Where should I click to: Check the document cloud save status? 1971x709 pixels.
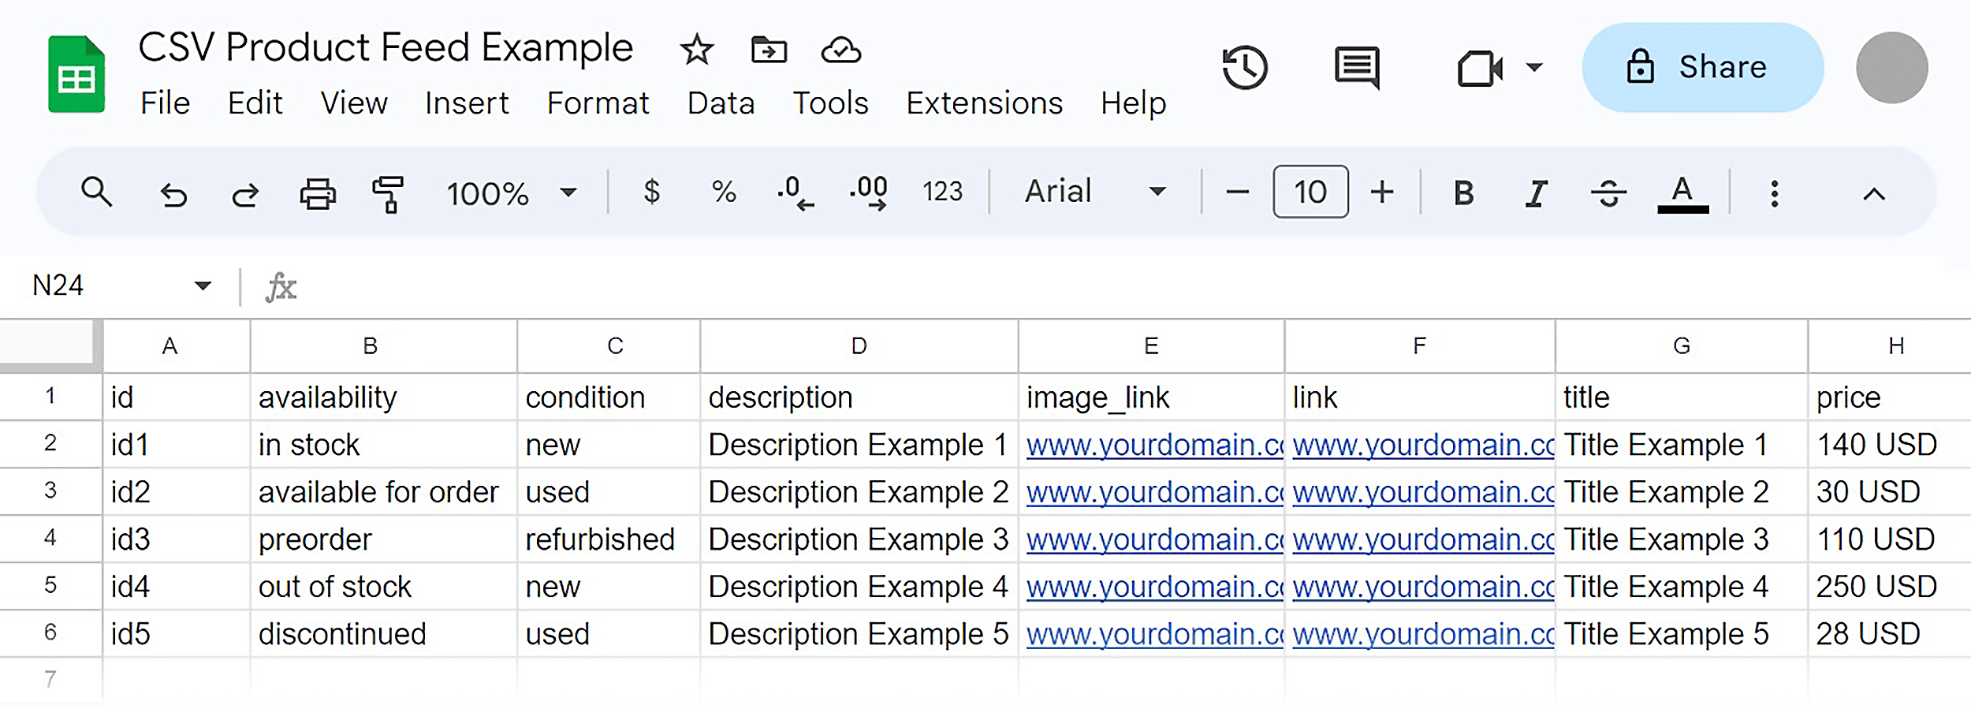pyautogui.click(x=839, y=49)
